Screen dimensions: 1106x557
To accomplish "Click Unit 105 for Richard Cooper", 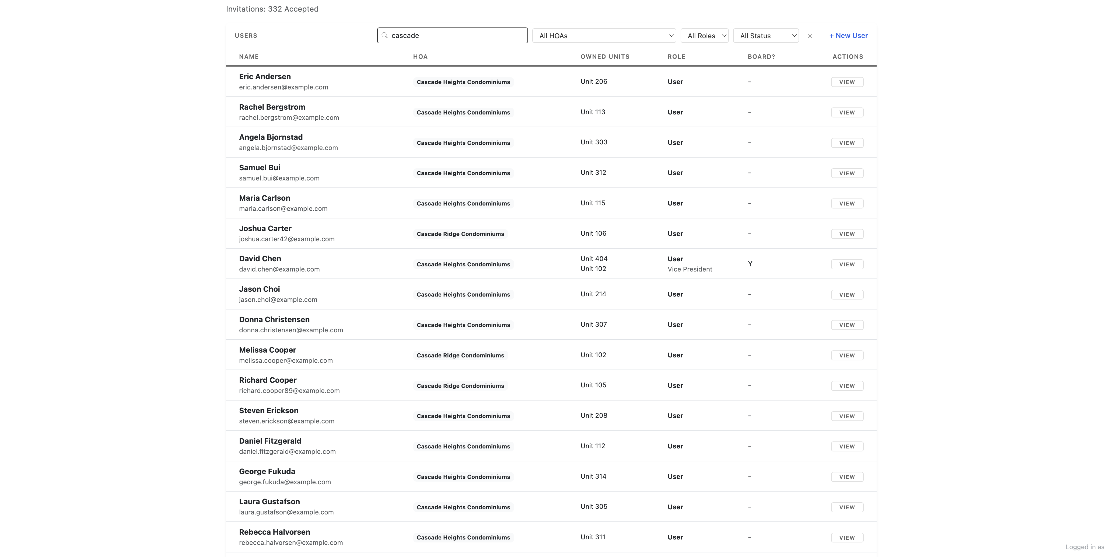I will 593,385.
